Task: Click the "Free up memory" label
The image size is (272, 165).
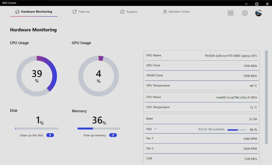Action: pos(95,135)
